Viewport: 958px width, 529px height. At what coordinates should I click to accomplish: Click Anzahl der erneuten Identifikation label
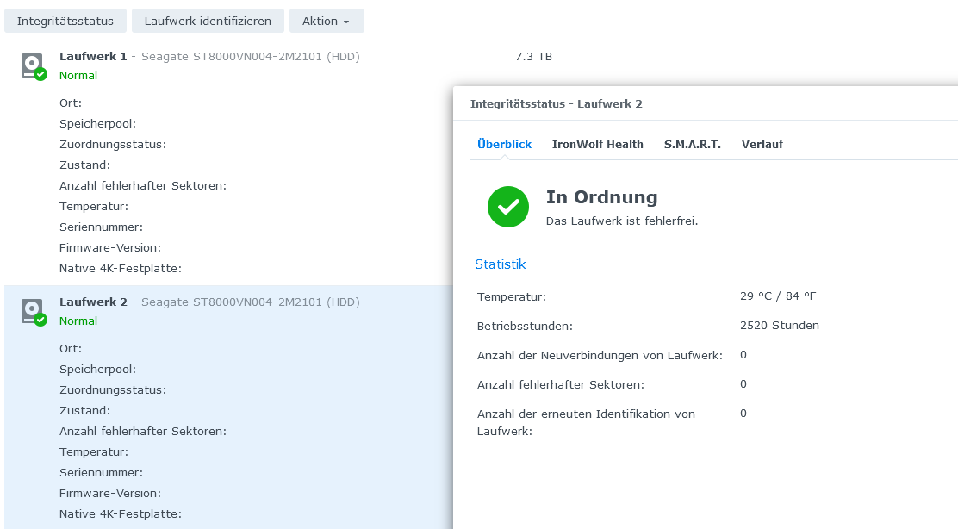tap(586, 422)
